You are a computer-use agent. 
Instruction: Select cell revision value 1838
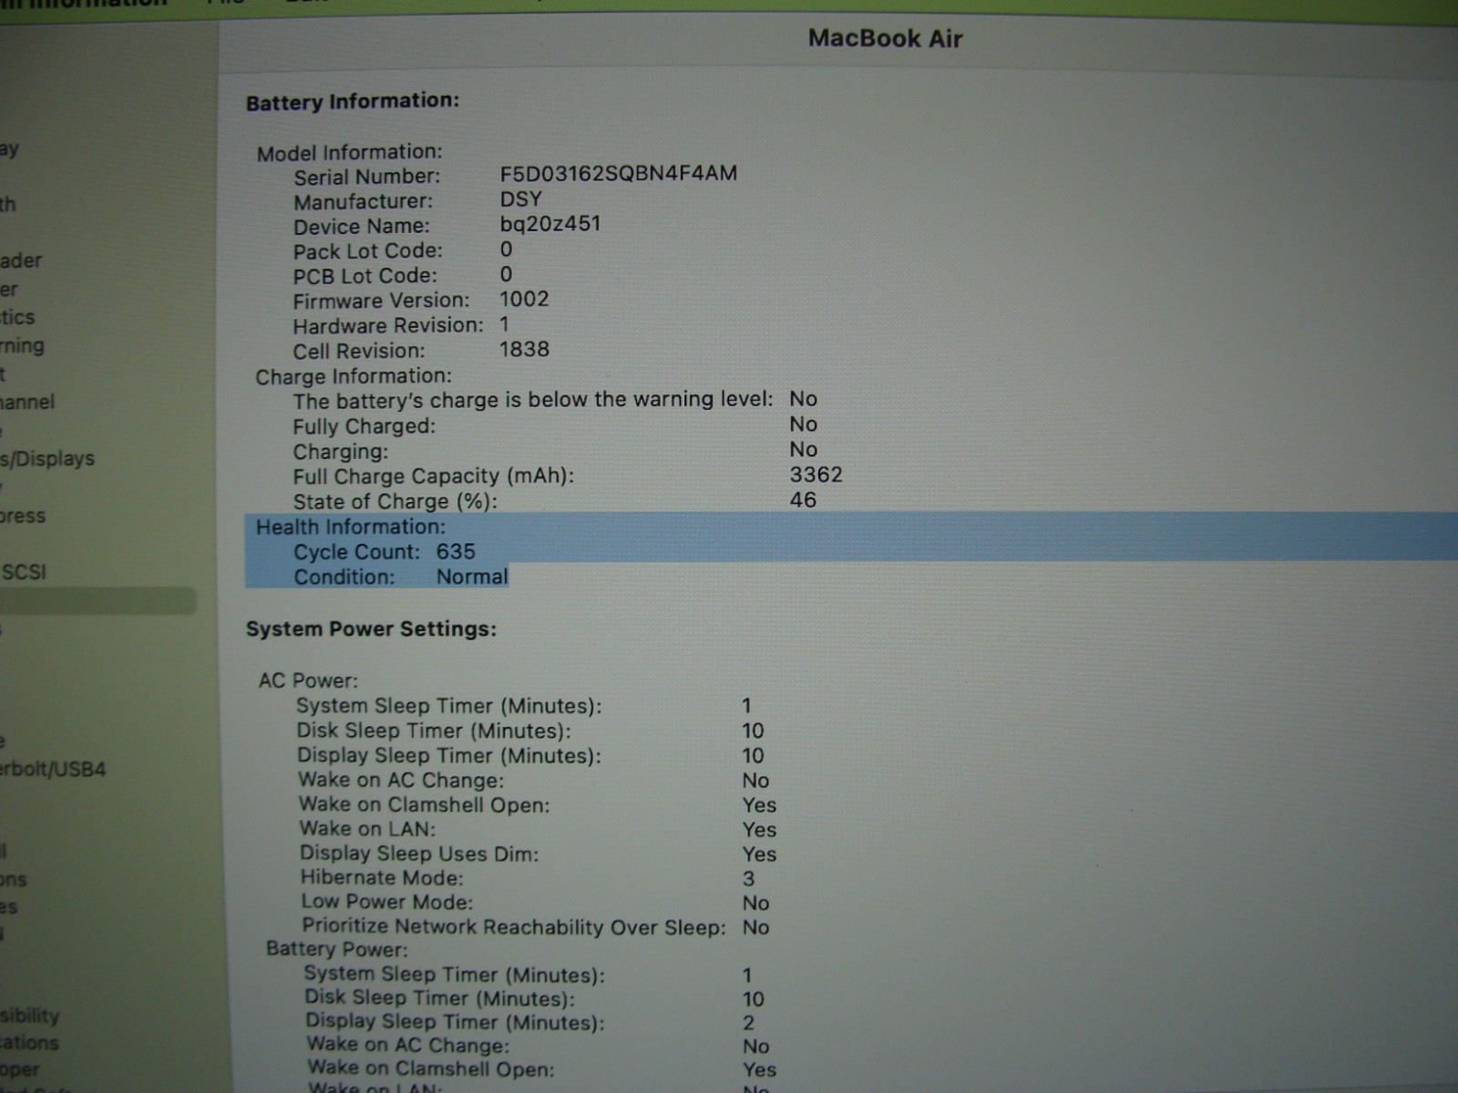click(524, 349)
